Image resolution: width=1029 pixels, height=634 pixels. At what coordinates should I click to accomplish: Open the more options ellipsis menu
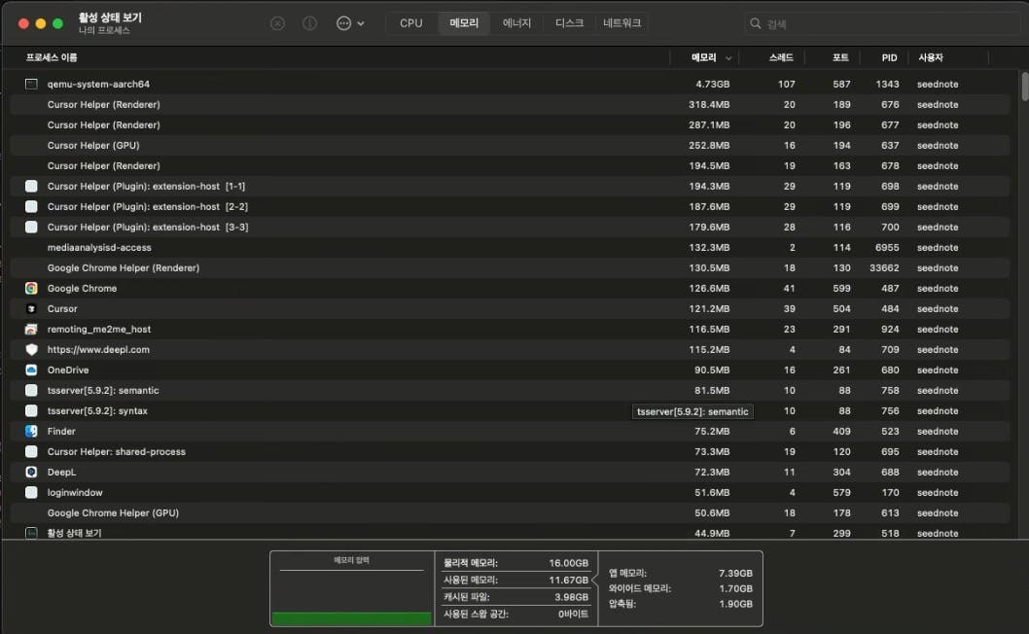[x=350, y=23]
